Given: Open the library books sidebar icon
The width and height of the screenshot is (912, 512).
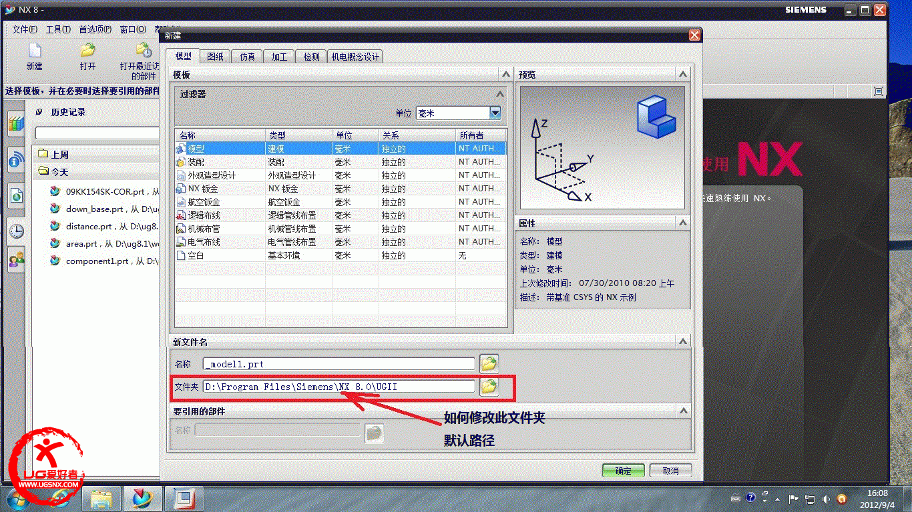Looking at the screenshot, I should tap(16, 124).
